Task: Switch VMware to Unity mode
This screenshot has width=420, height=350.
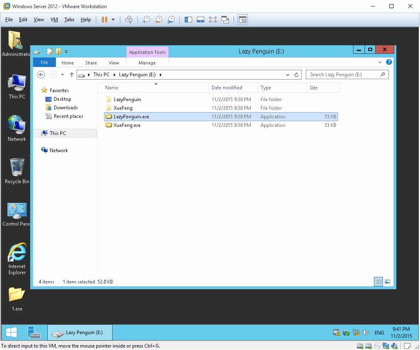Action: coord(225,20)
